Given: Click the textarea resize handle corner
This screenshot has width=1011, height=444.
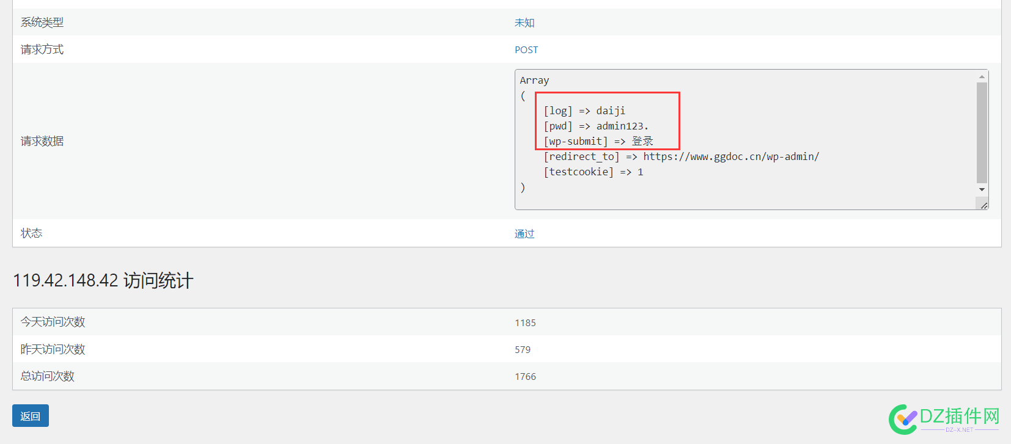Looking at the screenshot, I should click(983, 206).
